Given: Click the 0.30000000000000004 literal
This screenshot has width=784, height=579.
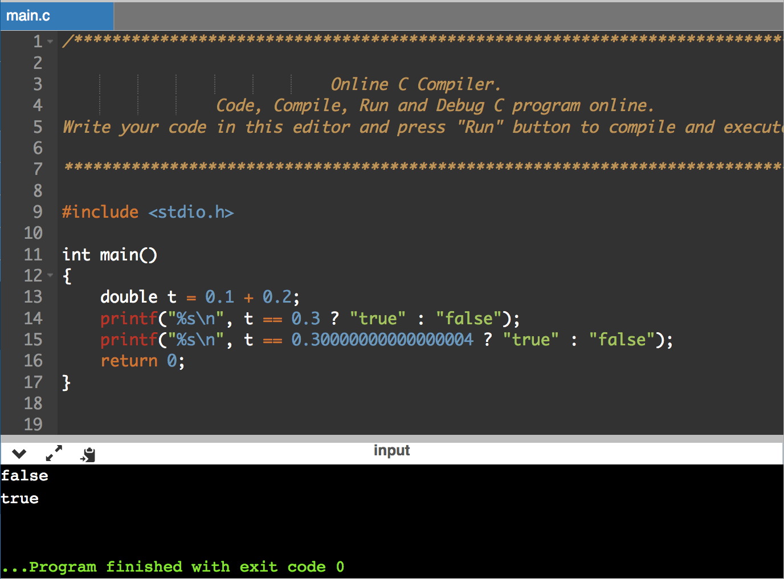Looking at the screenshot, I should point(382,340).
